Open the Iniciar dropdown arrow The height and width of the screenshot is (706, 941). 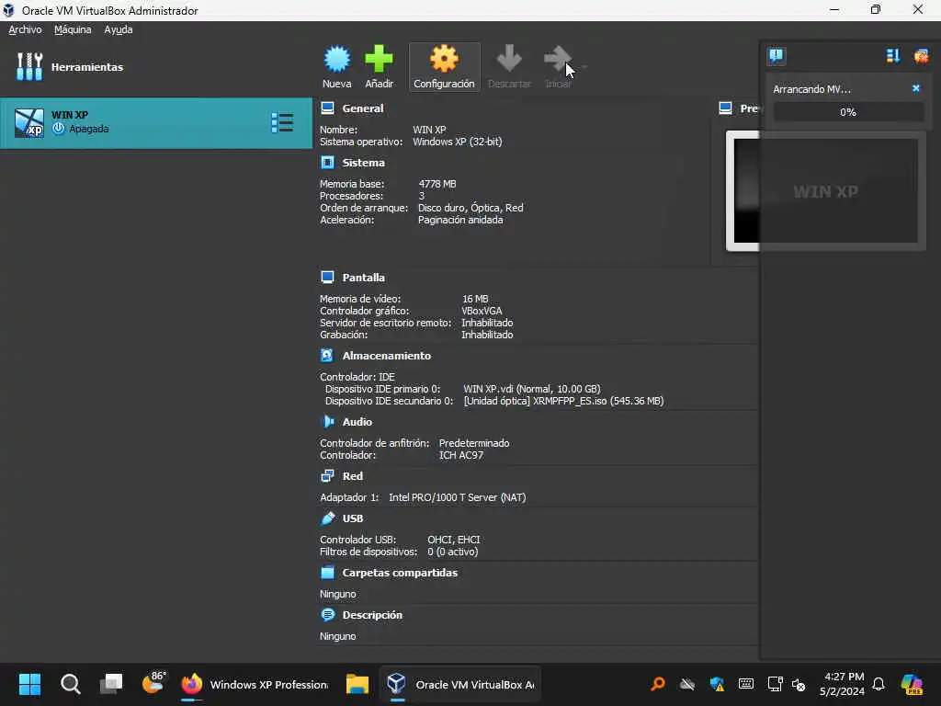click(x=584, y=66)
